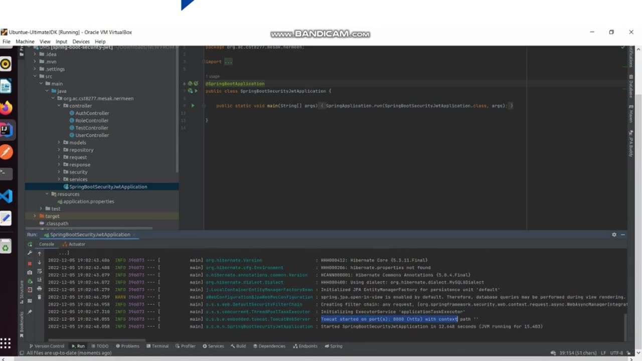Click the up arrow in console toolbar
The height and width of the screenshot is (361, 642).
point(40,254)
